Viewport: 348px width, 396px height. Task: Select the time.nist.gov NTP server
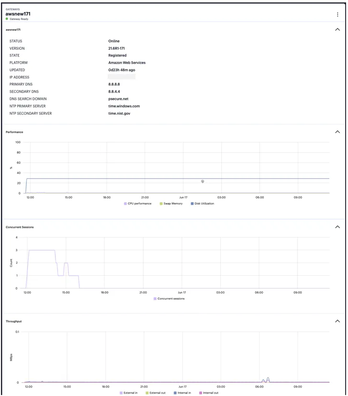coord(119,113)
